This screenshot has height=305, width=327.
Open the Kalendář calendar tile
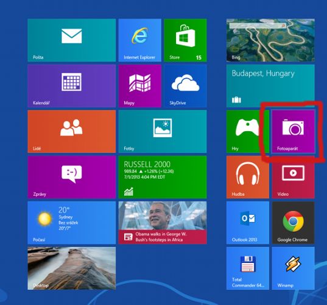(x=71, y=86)
